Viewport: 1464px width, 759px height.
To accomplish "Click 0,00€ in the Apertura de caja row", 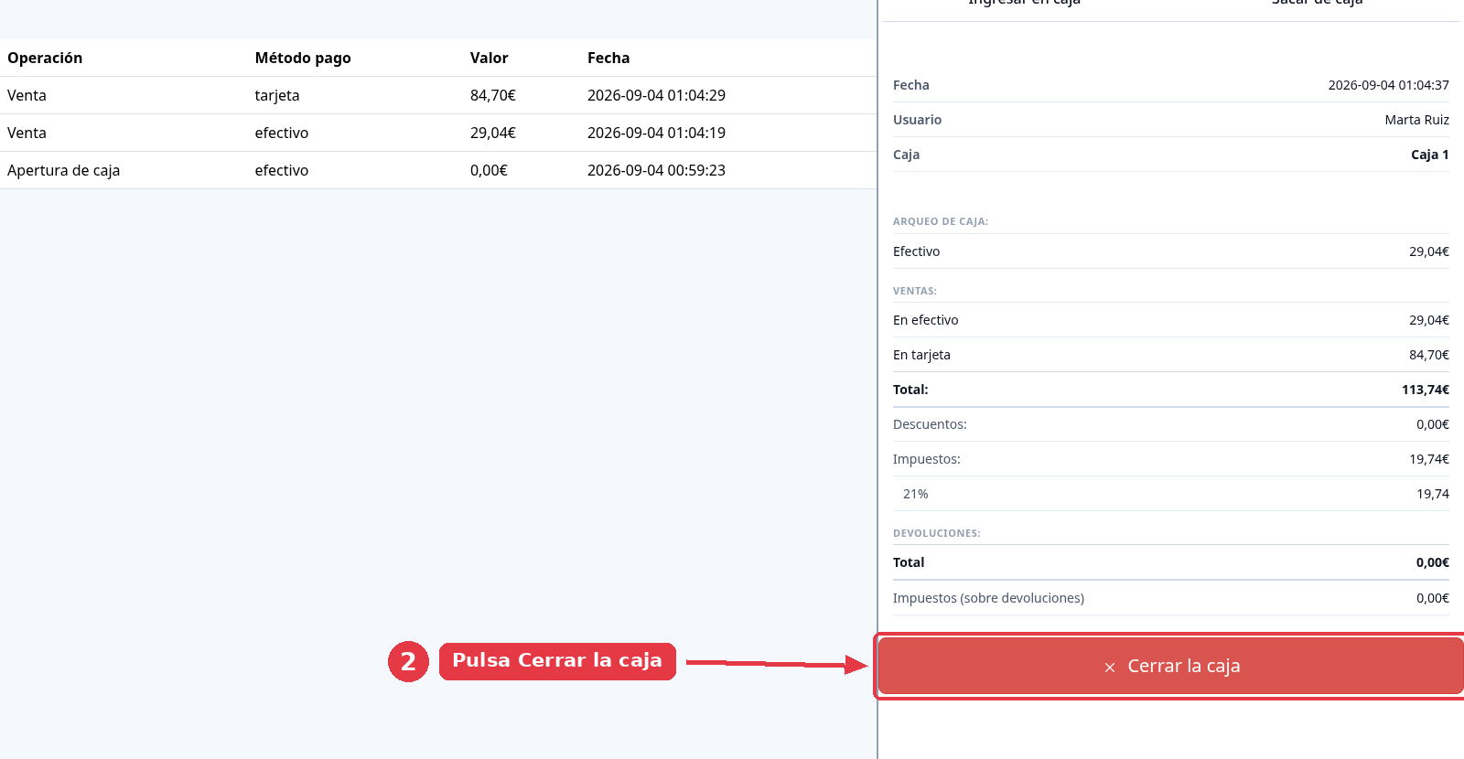I will [x=489, y=170].
